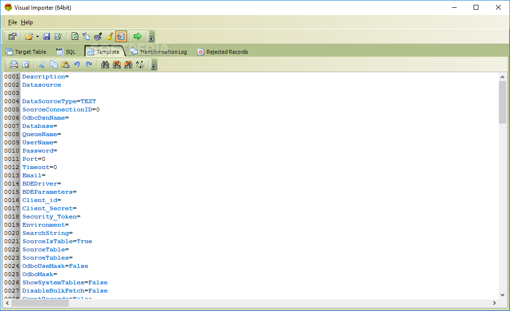Screen dimensions: 510x311
Task: Click the Password= line
Action: click(40, 151)
